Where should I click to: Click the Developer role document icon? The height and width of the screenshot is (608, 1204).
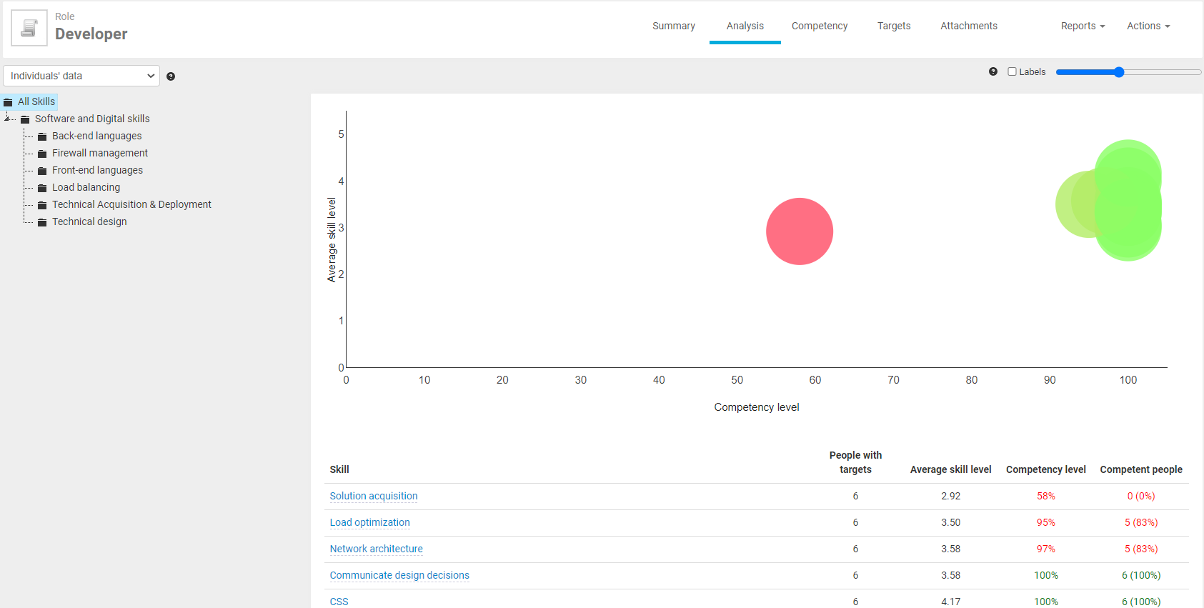[x=29, y=28]
